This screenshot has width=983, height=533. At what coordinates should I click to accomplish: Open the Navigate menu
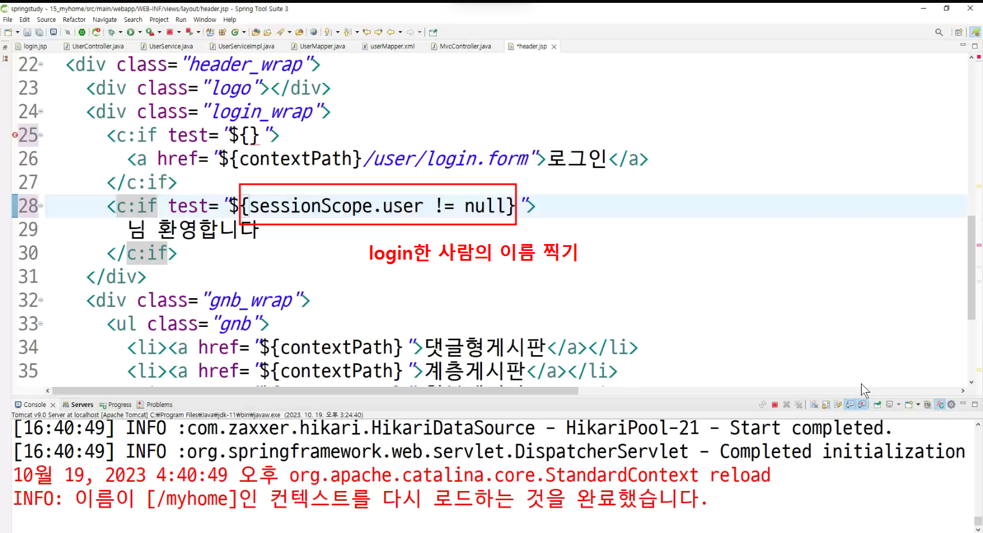[x=105, y=20]
